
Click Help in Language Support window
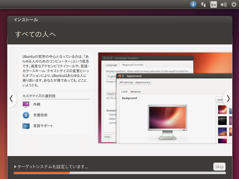coord(107,137)
